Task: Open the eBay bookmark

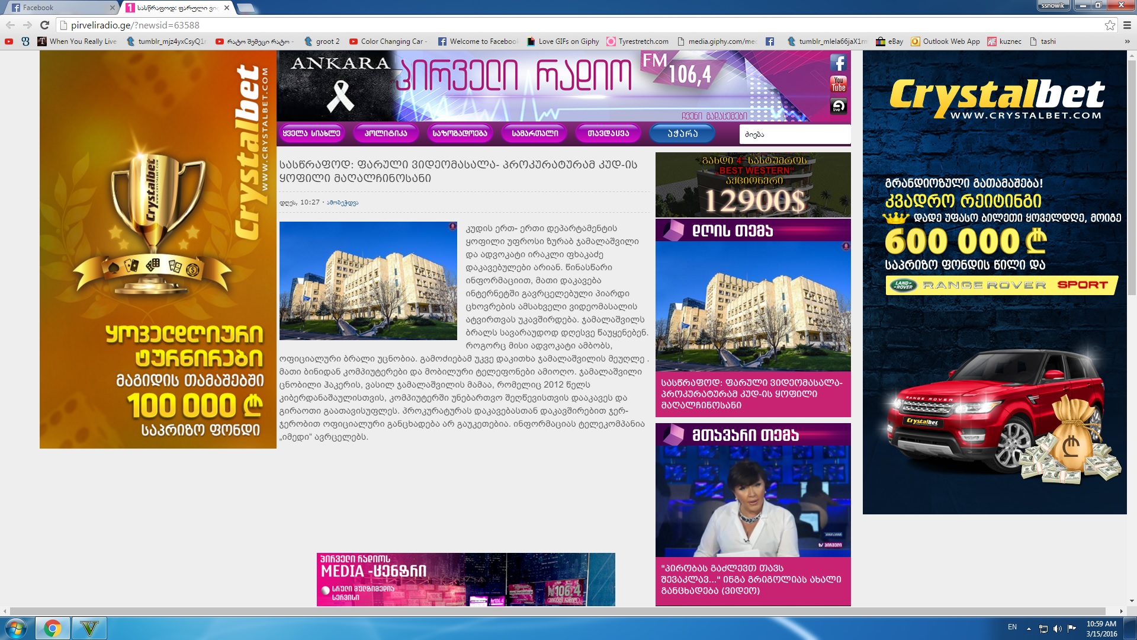Action: 890,41
